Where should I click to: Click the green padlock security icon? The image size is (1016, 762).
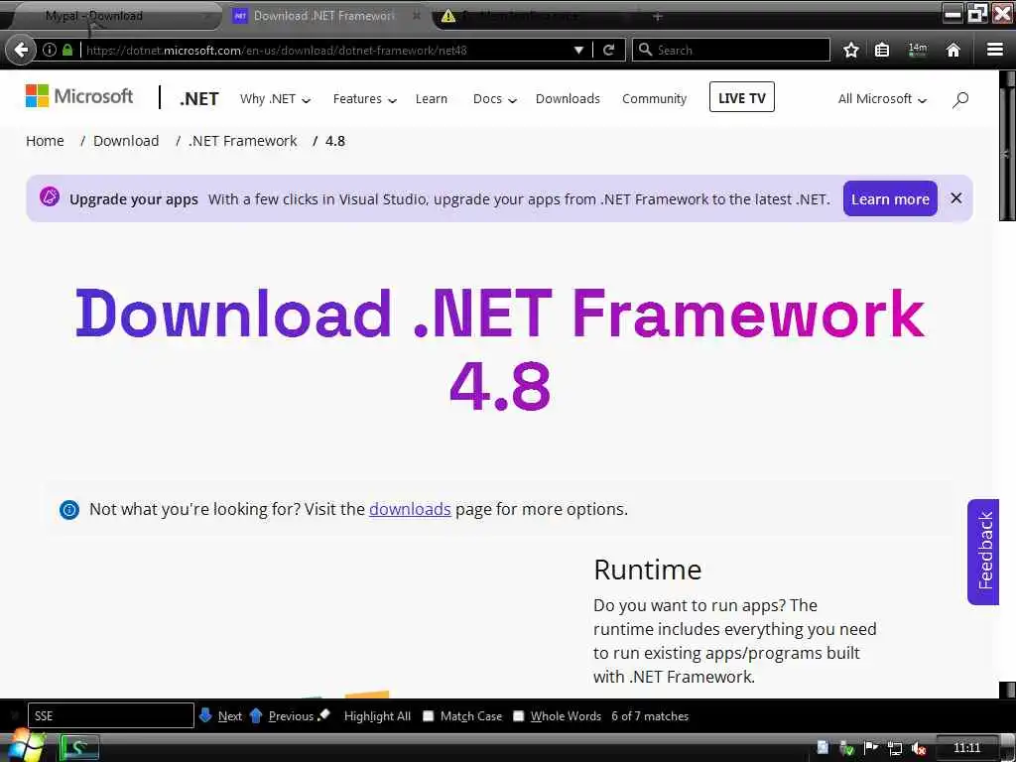point(67,50)
